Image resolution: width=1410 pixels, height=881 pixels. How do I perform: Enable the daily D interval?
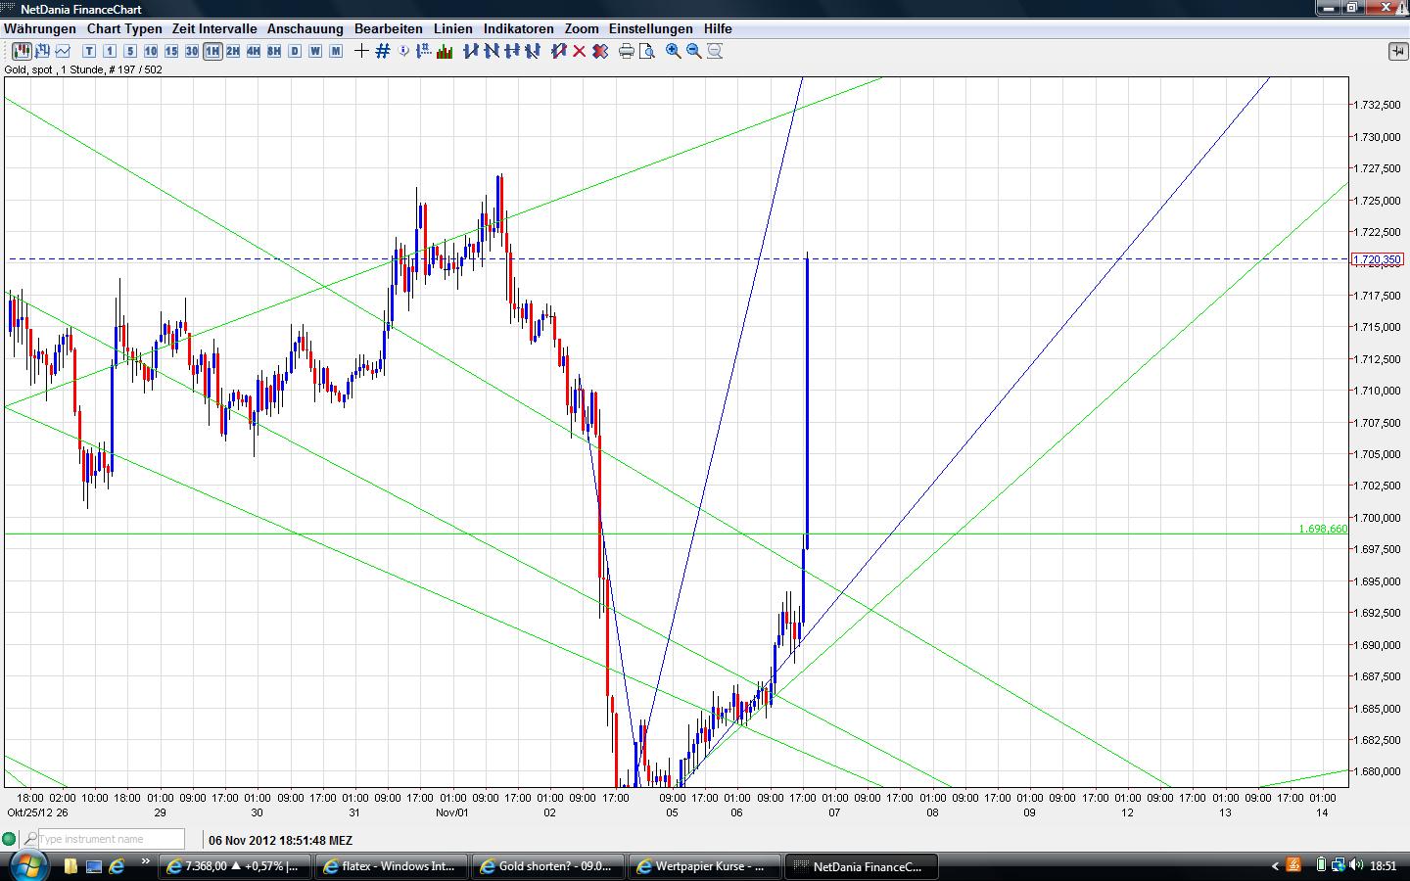(293, 51)
